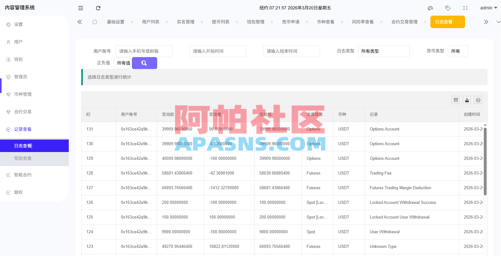
Task: Switch to the 基础设置 tab
Action: pyautogui.click(x=116, y=22)
